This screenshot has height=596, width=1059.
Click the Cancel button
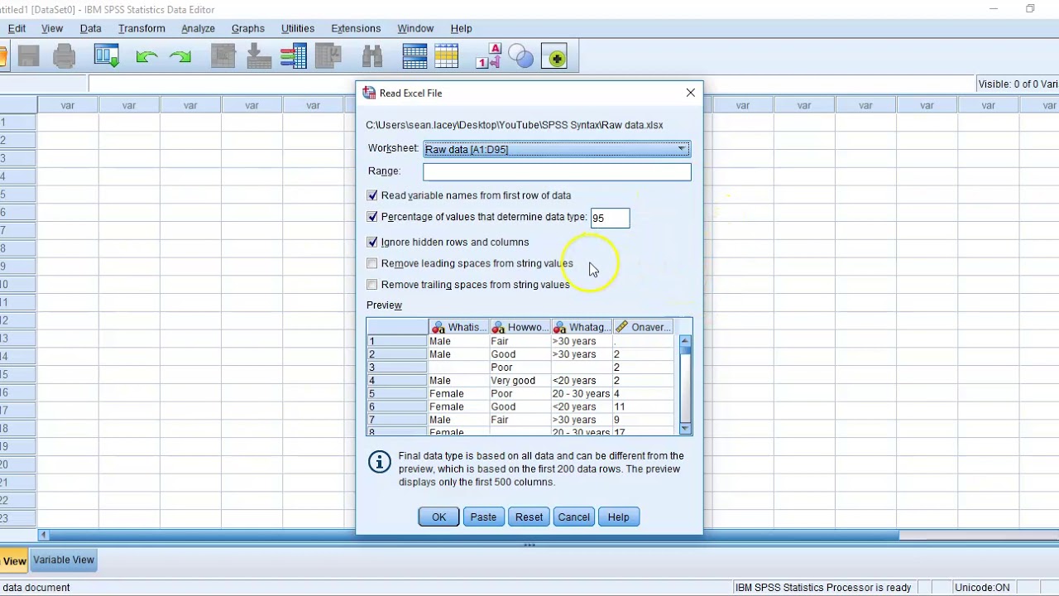coord(573,517)
